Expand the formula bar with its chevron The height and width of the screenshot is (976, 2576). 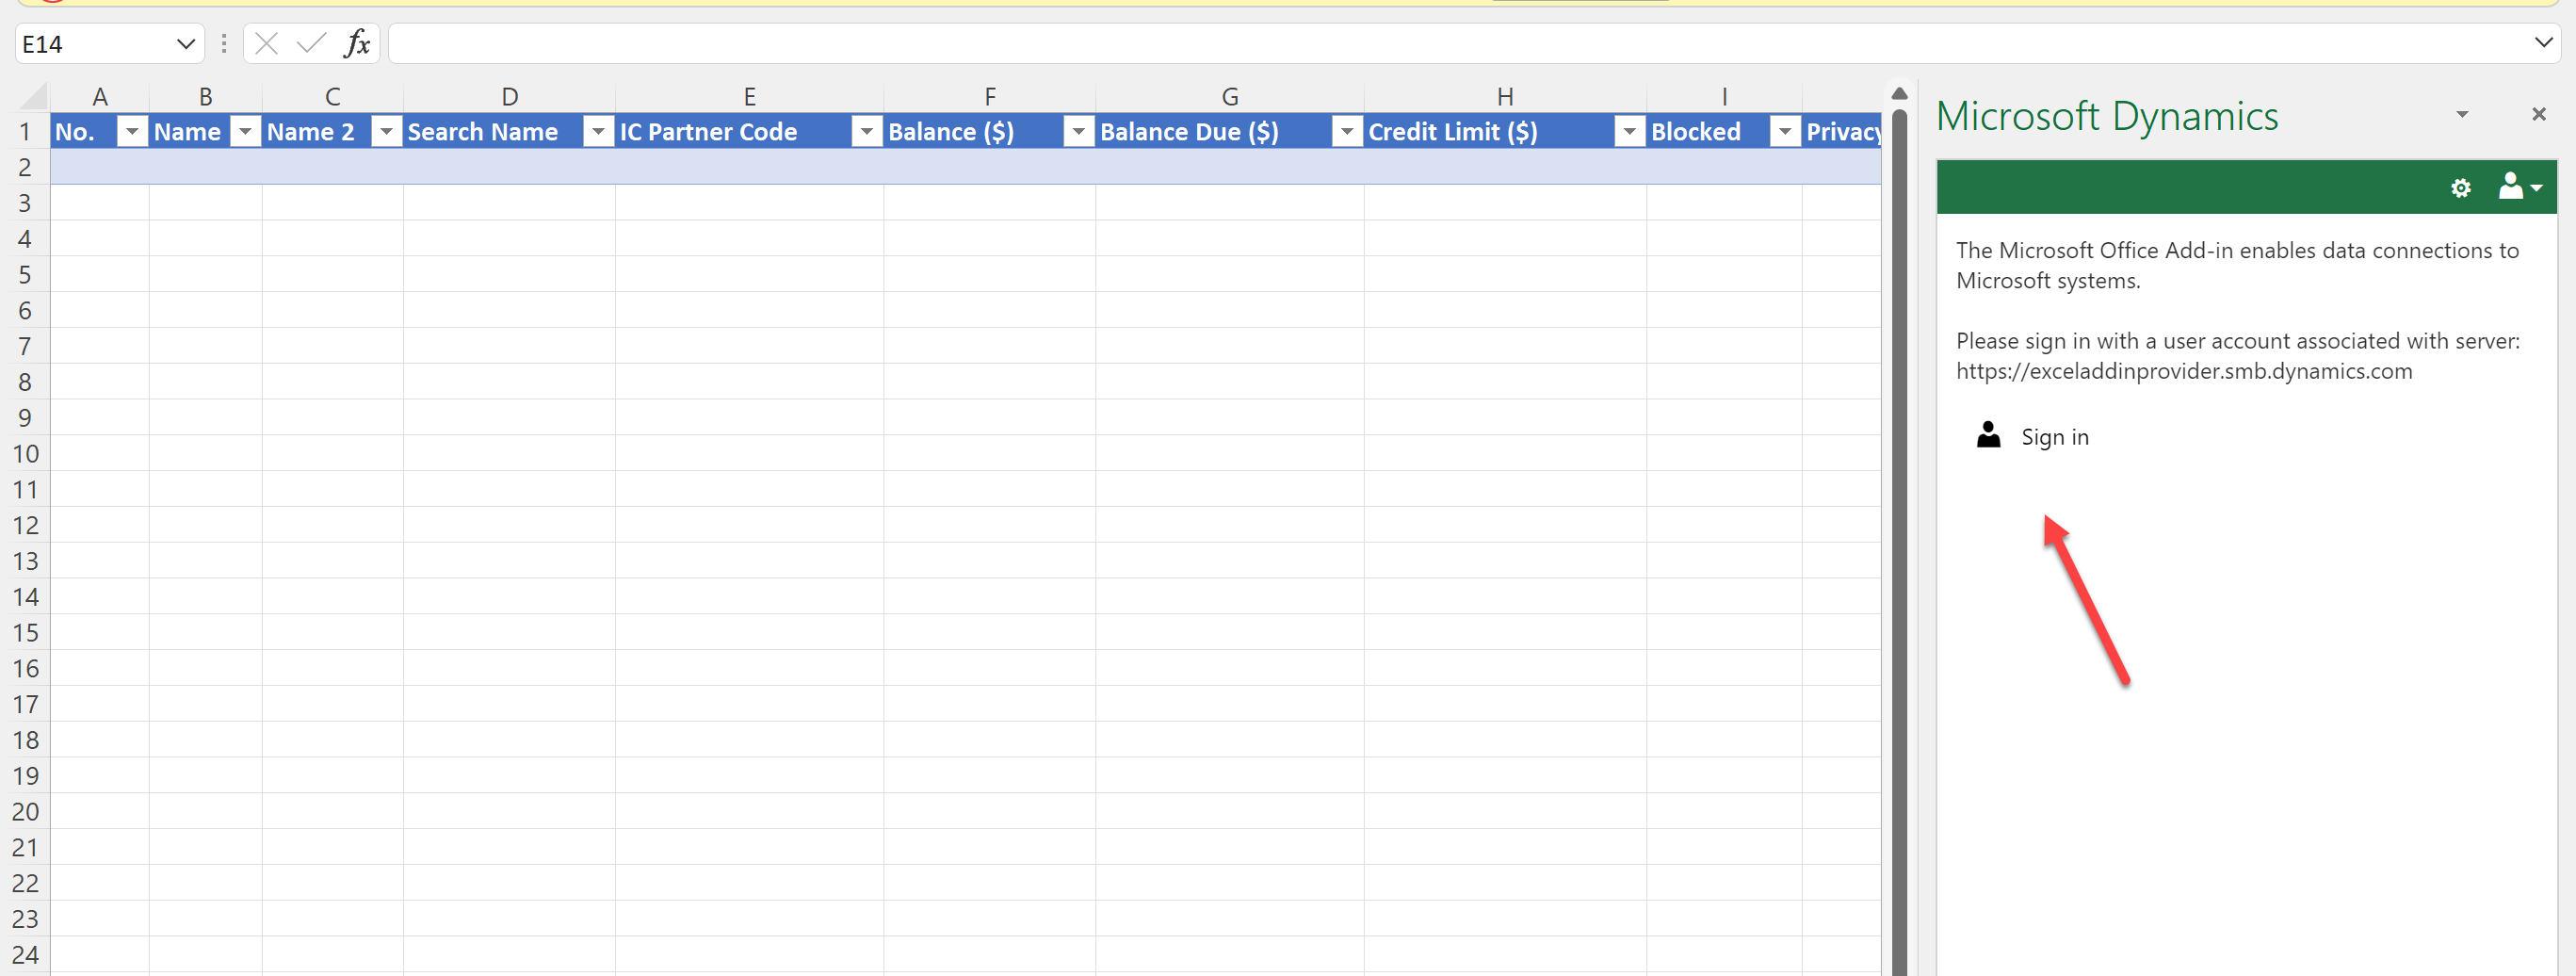(2543, 43)
